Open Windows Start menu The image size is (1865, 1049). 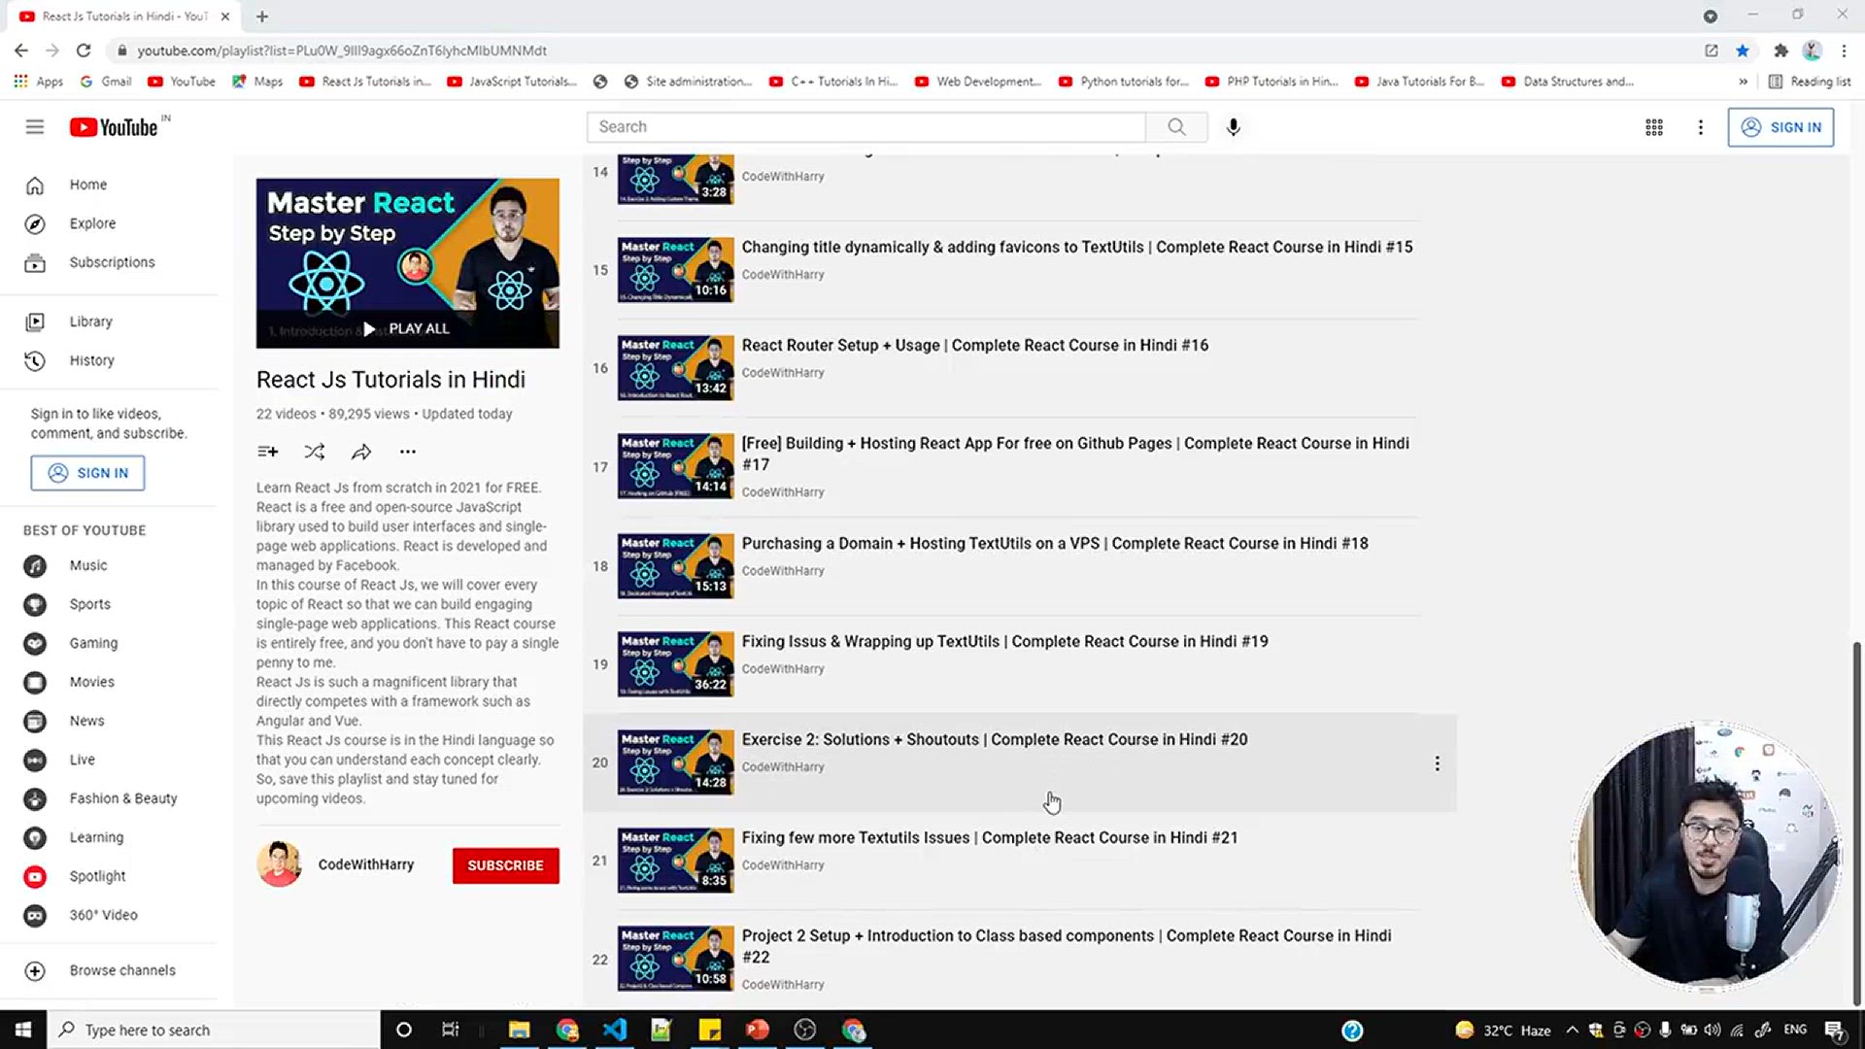23,1030
